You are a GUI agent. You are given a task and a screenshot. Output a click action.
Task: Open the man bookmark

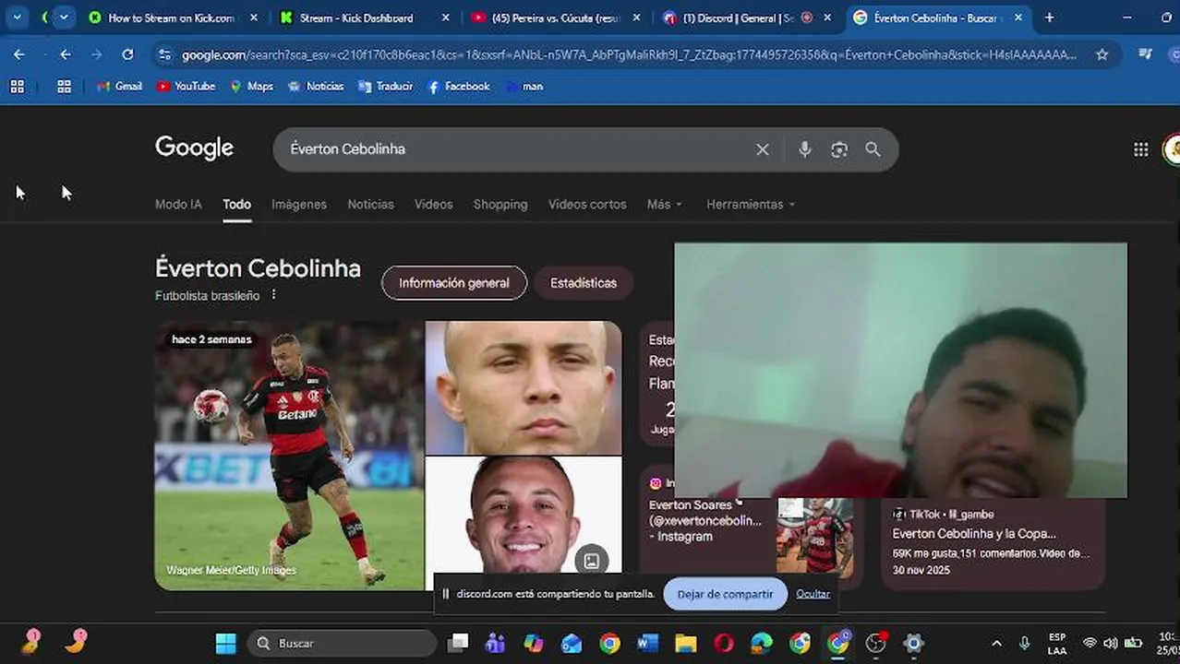coord(524,86)
